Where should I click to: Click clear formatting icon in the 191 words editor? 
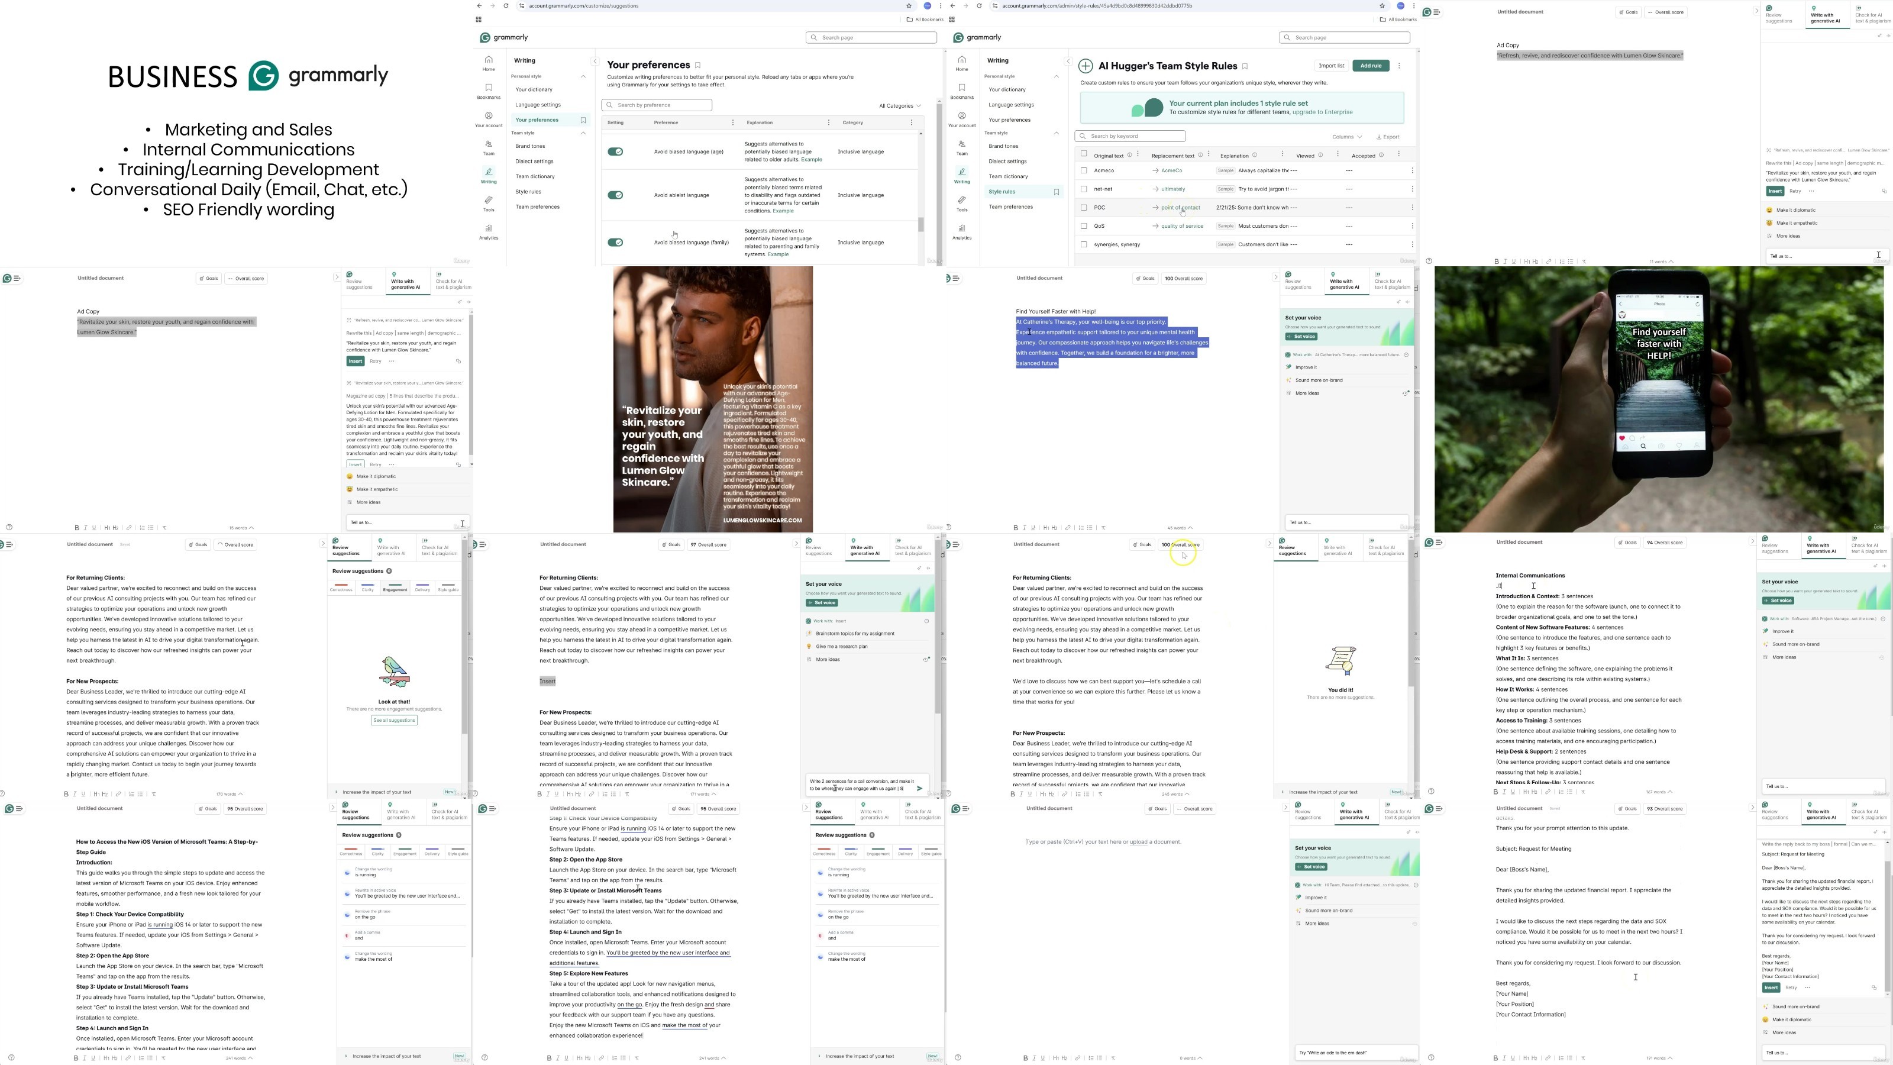[x=1584, y=1058]
